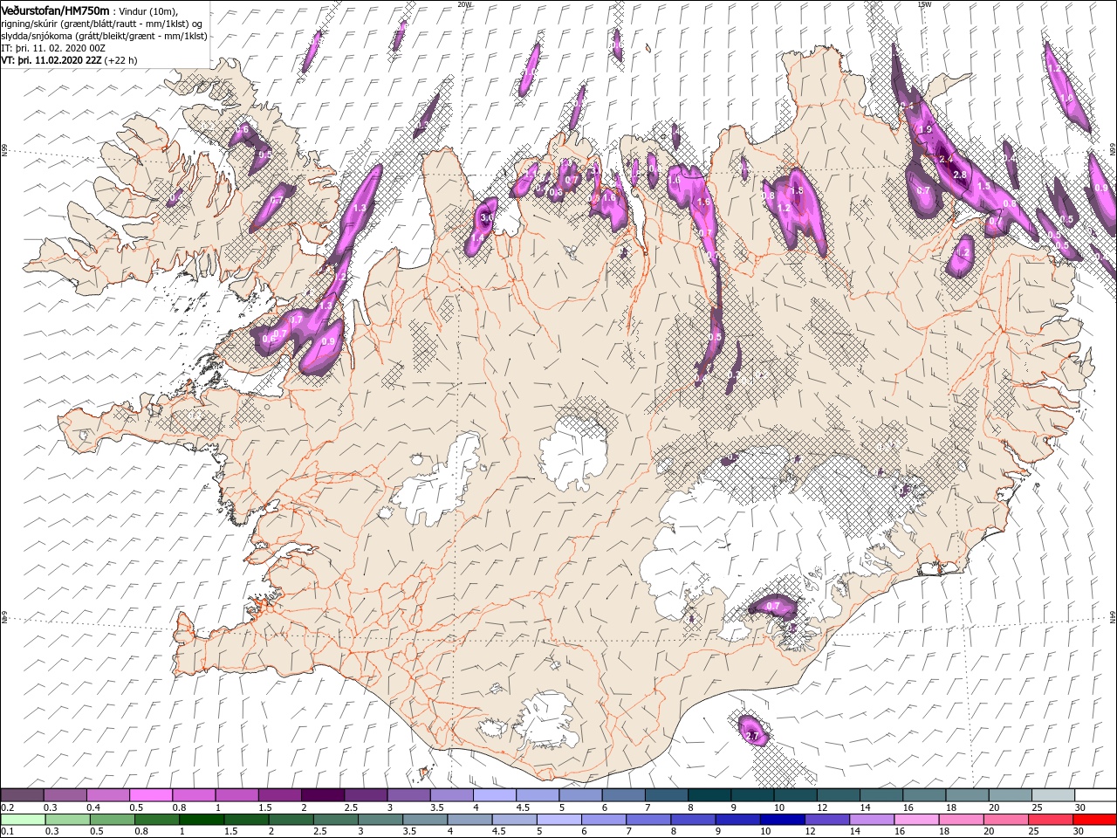Click the 15W longitude label
The image size is (1117, 838).
[x=923, y=4]
